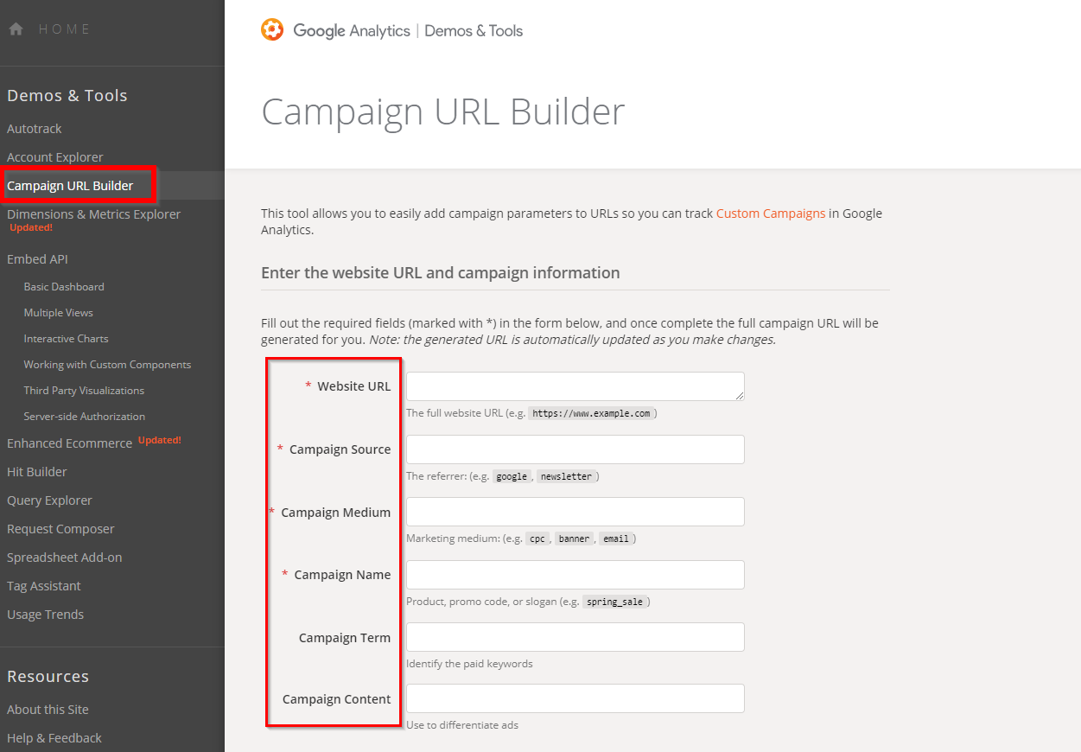Viewport: 1081px width, 752px height.
Task: Click the home icon in sidebar
Action: pos(16,29)
